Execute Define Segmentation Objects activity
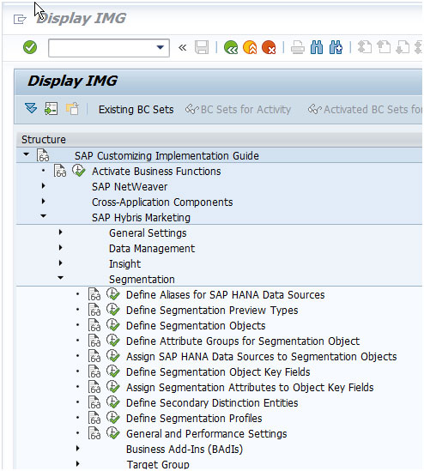424x471 pixels. coord(113,325)
